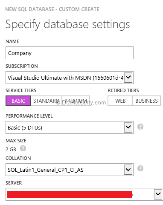Expand the Collation dropdown arrow

click(128, 170)
